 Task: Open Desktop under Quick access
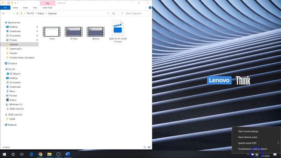coord(14,27)
